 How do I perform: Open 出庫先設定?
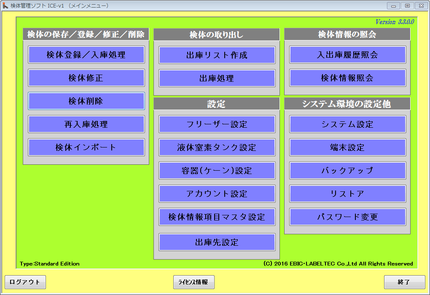tap(217, 242)
